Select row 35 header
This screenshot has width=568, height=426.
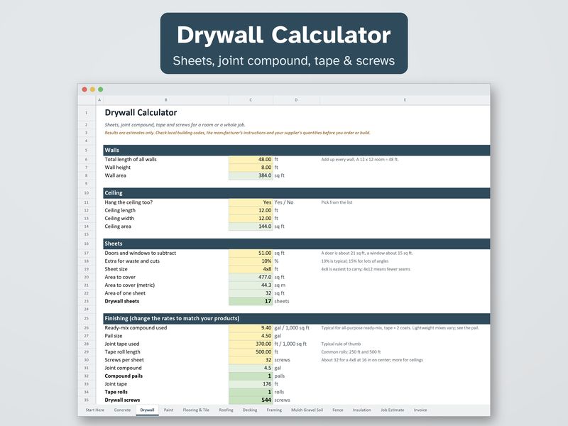click(87, 400)
